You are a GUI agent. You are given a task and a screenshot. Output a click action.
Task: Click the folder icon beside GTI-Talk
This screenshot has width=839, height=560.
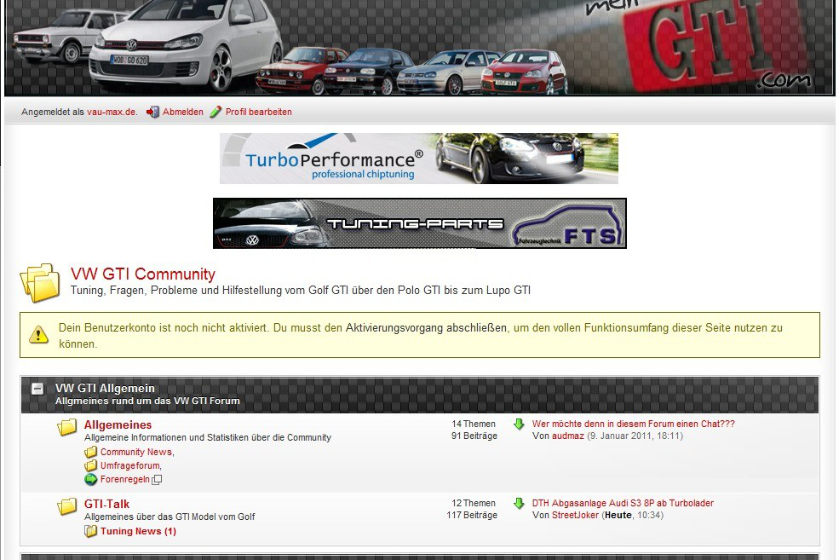67,507
